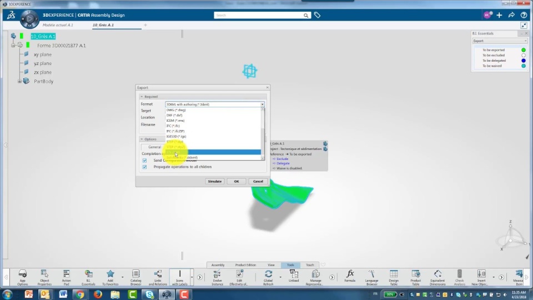This screenshot has width=533, height=300.
Task: Open the Design Table tool
Action: [394, 277]
